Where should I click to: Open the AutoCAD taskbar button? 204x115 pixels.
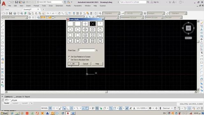68,113
